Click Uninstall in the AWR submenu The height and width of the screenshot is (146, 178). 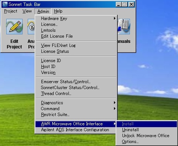[147, 130]
